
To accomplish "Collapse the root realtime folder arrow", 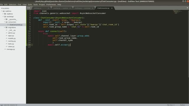I will [2, 11].
